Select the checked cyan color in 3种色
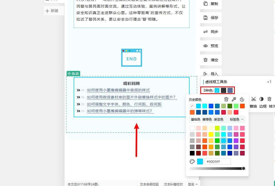 [217, 90]
